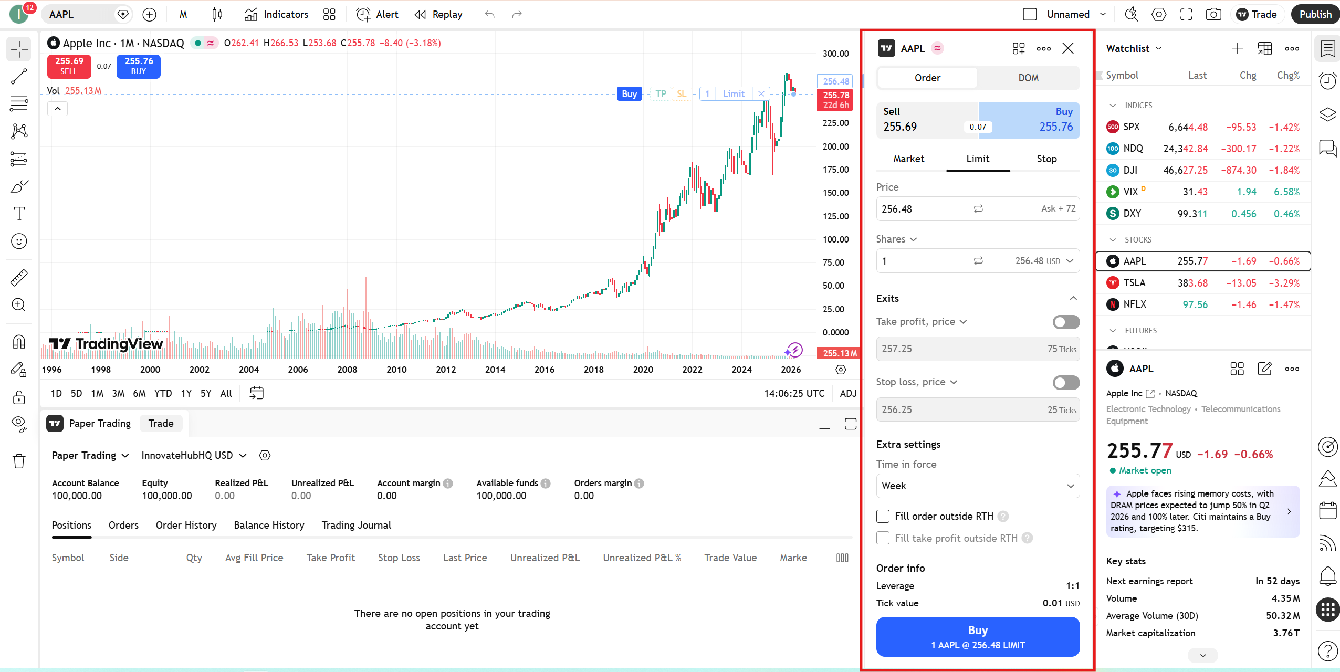Enable the Take profit toggle
1340x672 pixels.
(1066, 322)
